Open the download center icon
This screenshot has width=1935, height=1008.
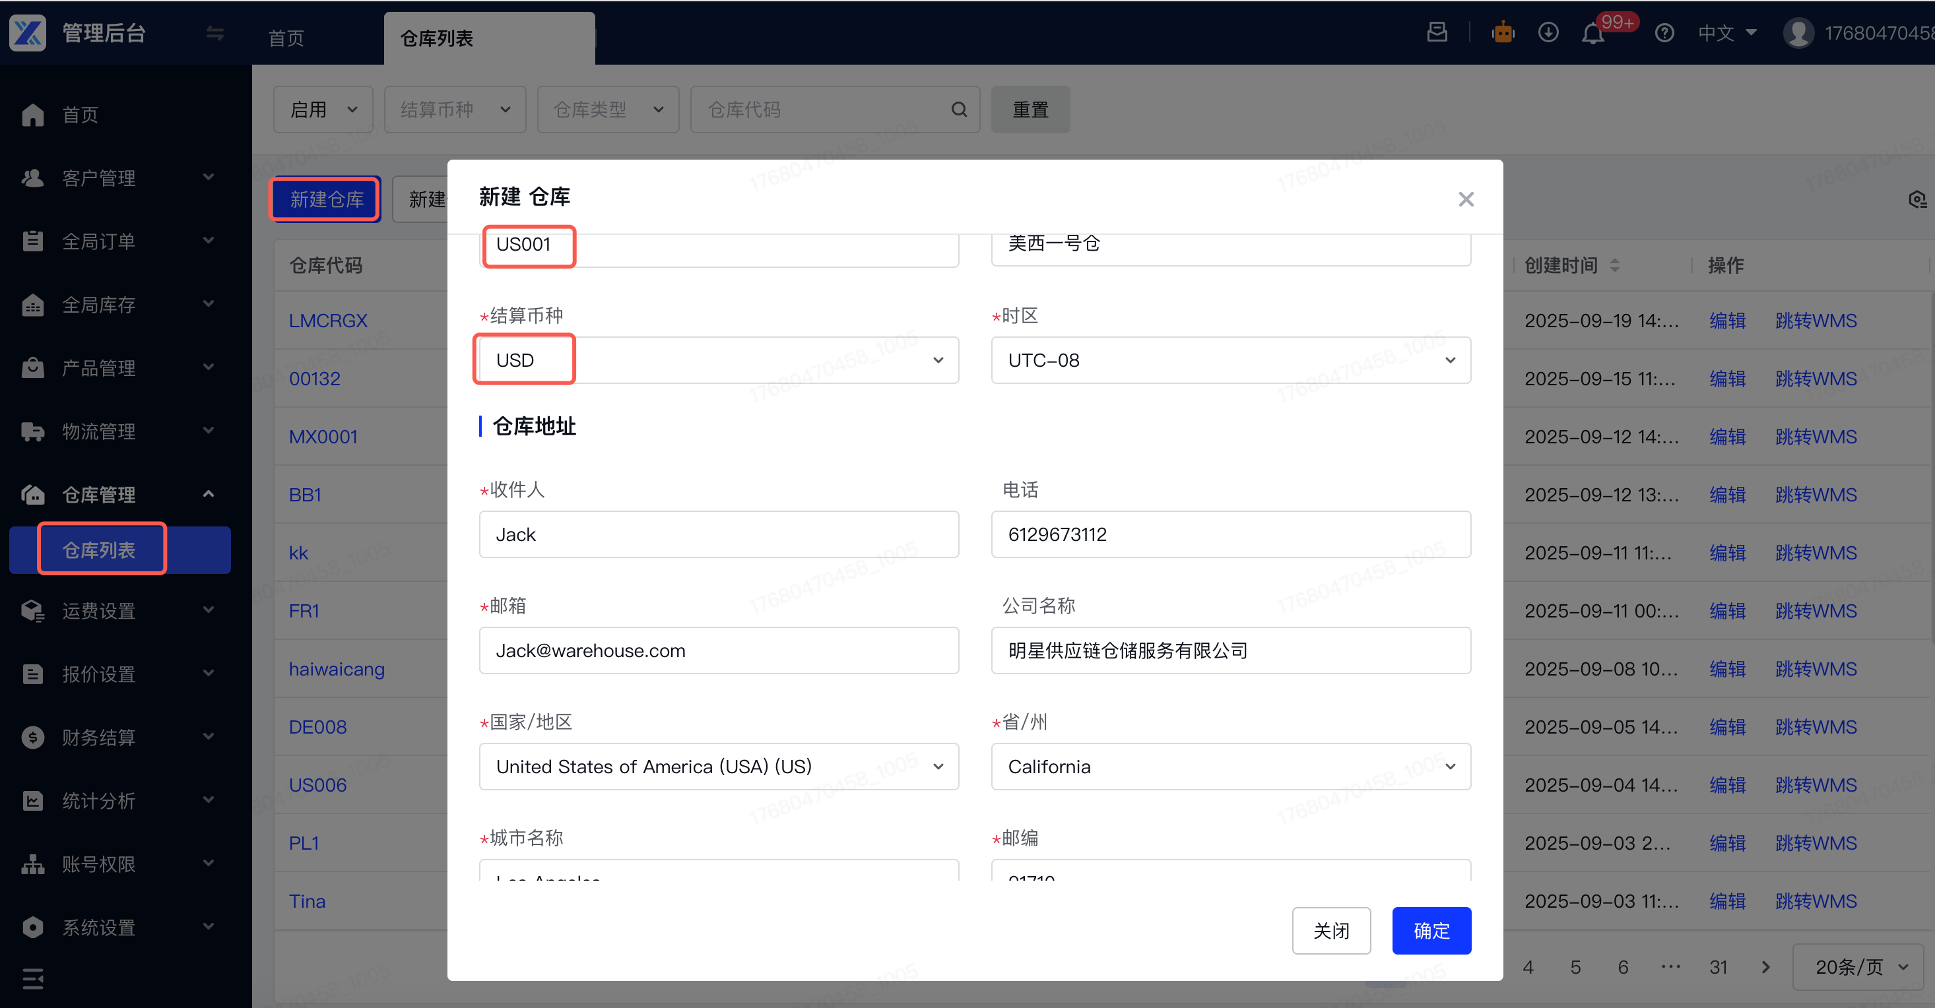[x=1548, y=33]
